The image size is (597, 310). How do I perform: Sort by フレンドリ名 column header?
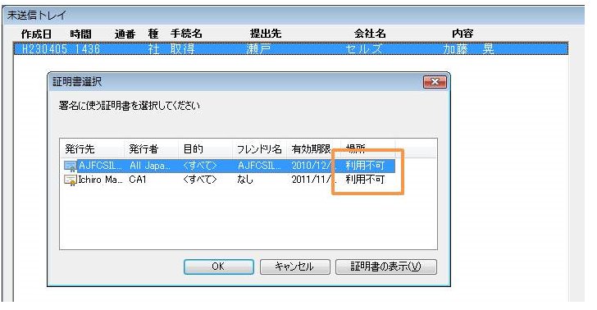pyautogui.click(x=259, y=149)
